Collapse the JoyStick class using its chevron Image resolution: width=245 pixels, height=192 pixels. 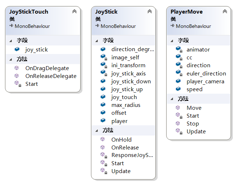tap(150, 11)
